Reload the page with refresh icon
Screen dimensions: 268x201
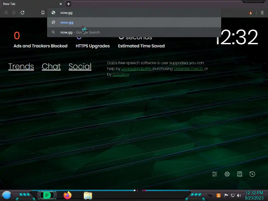23,13
